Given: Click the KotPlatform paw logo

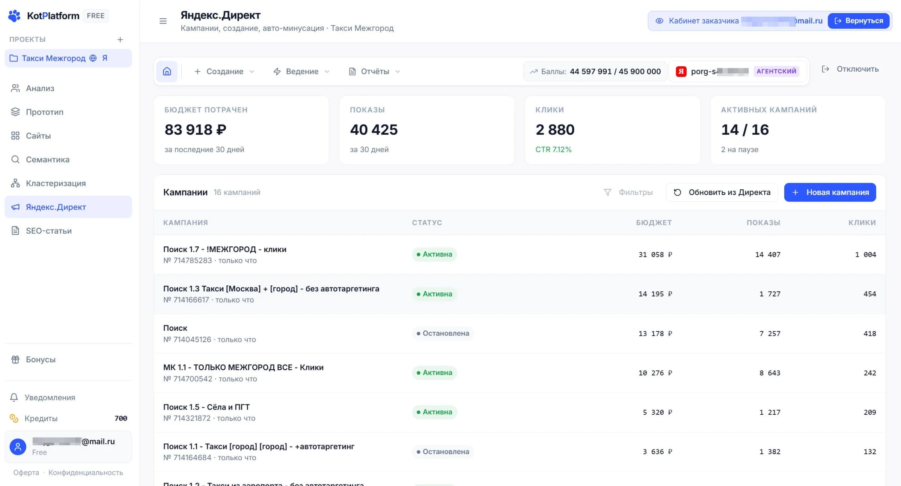Looking at the screenshot, I should point(14,16).
